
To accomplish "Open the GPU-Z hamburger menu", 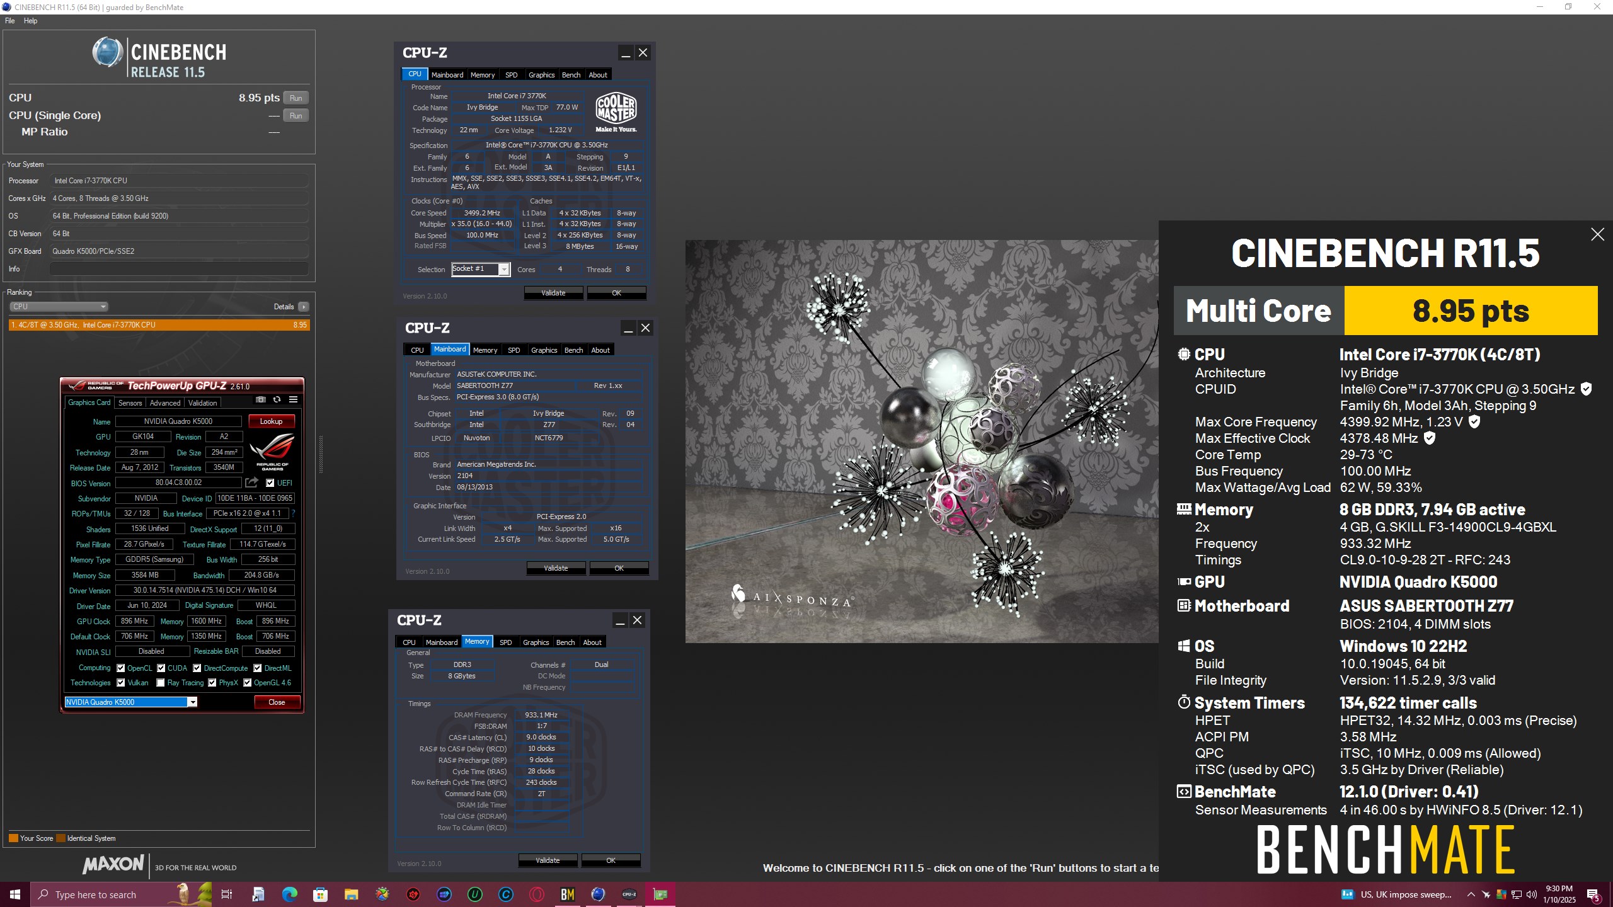I will coord(293,399).
